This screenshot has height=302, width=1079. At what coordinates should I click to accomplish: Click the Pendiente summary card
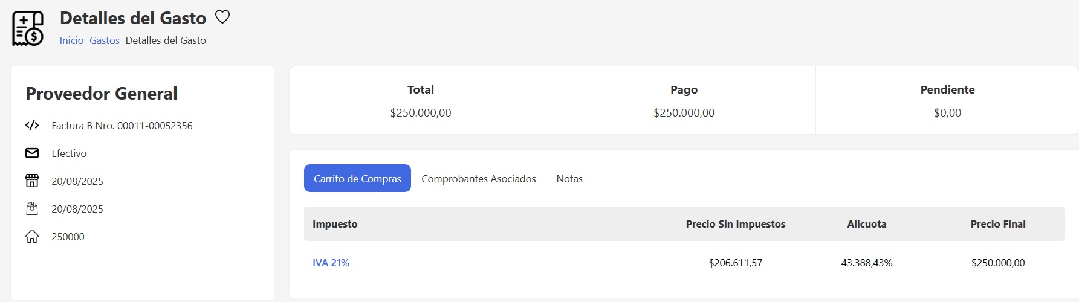point(947,101)
